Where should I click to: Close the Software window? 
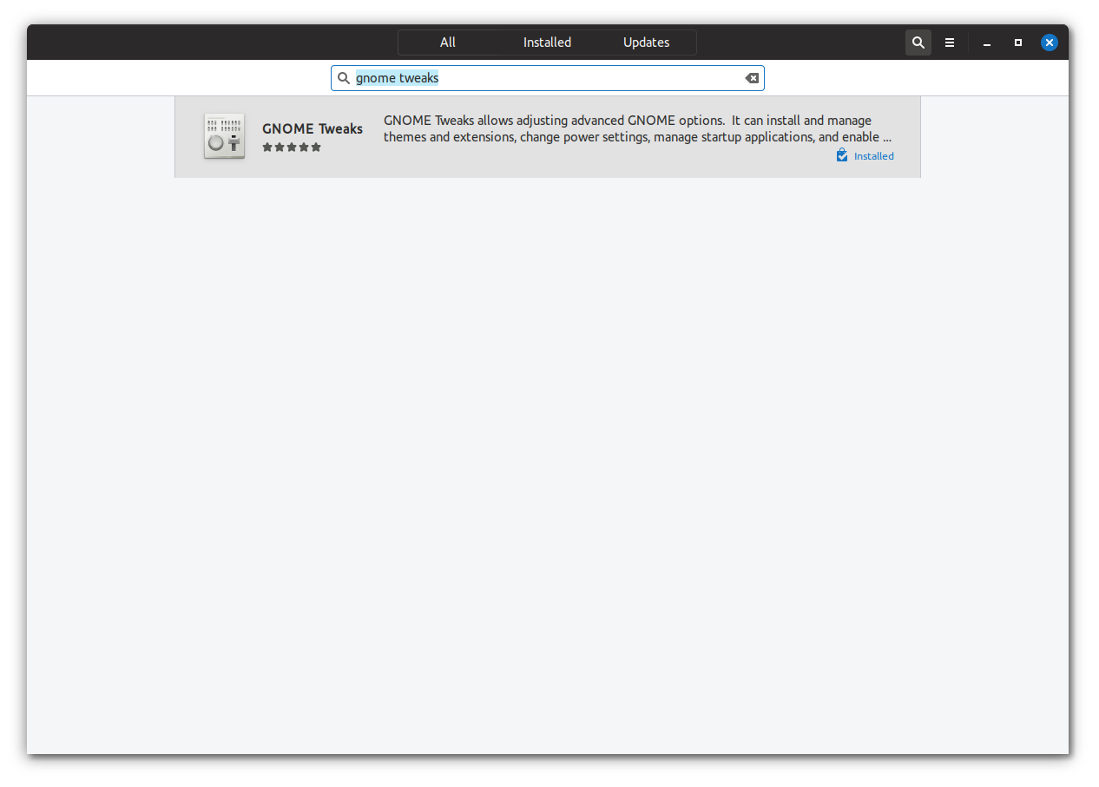click(1050, 43)
